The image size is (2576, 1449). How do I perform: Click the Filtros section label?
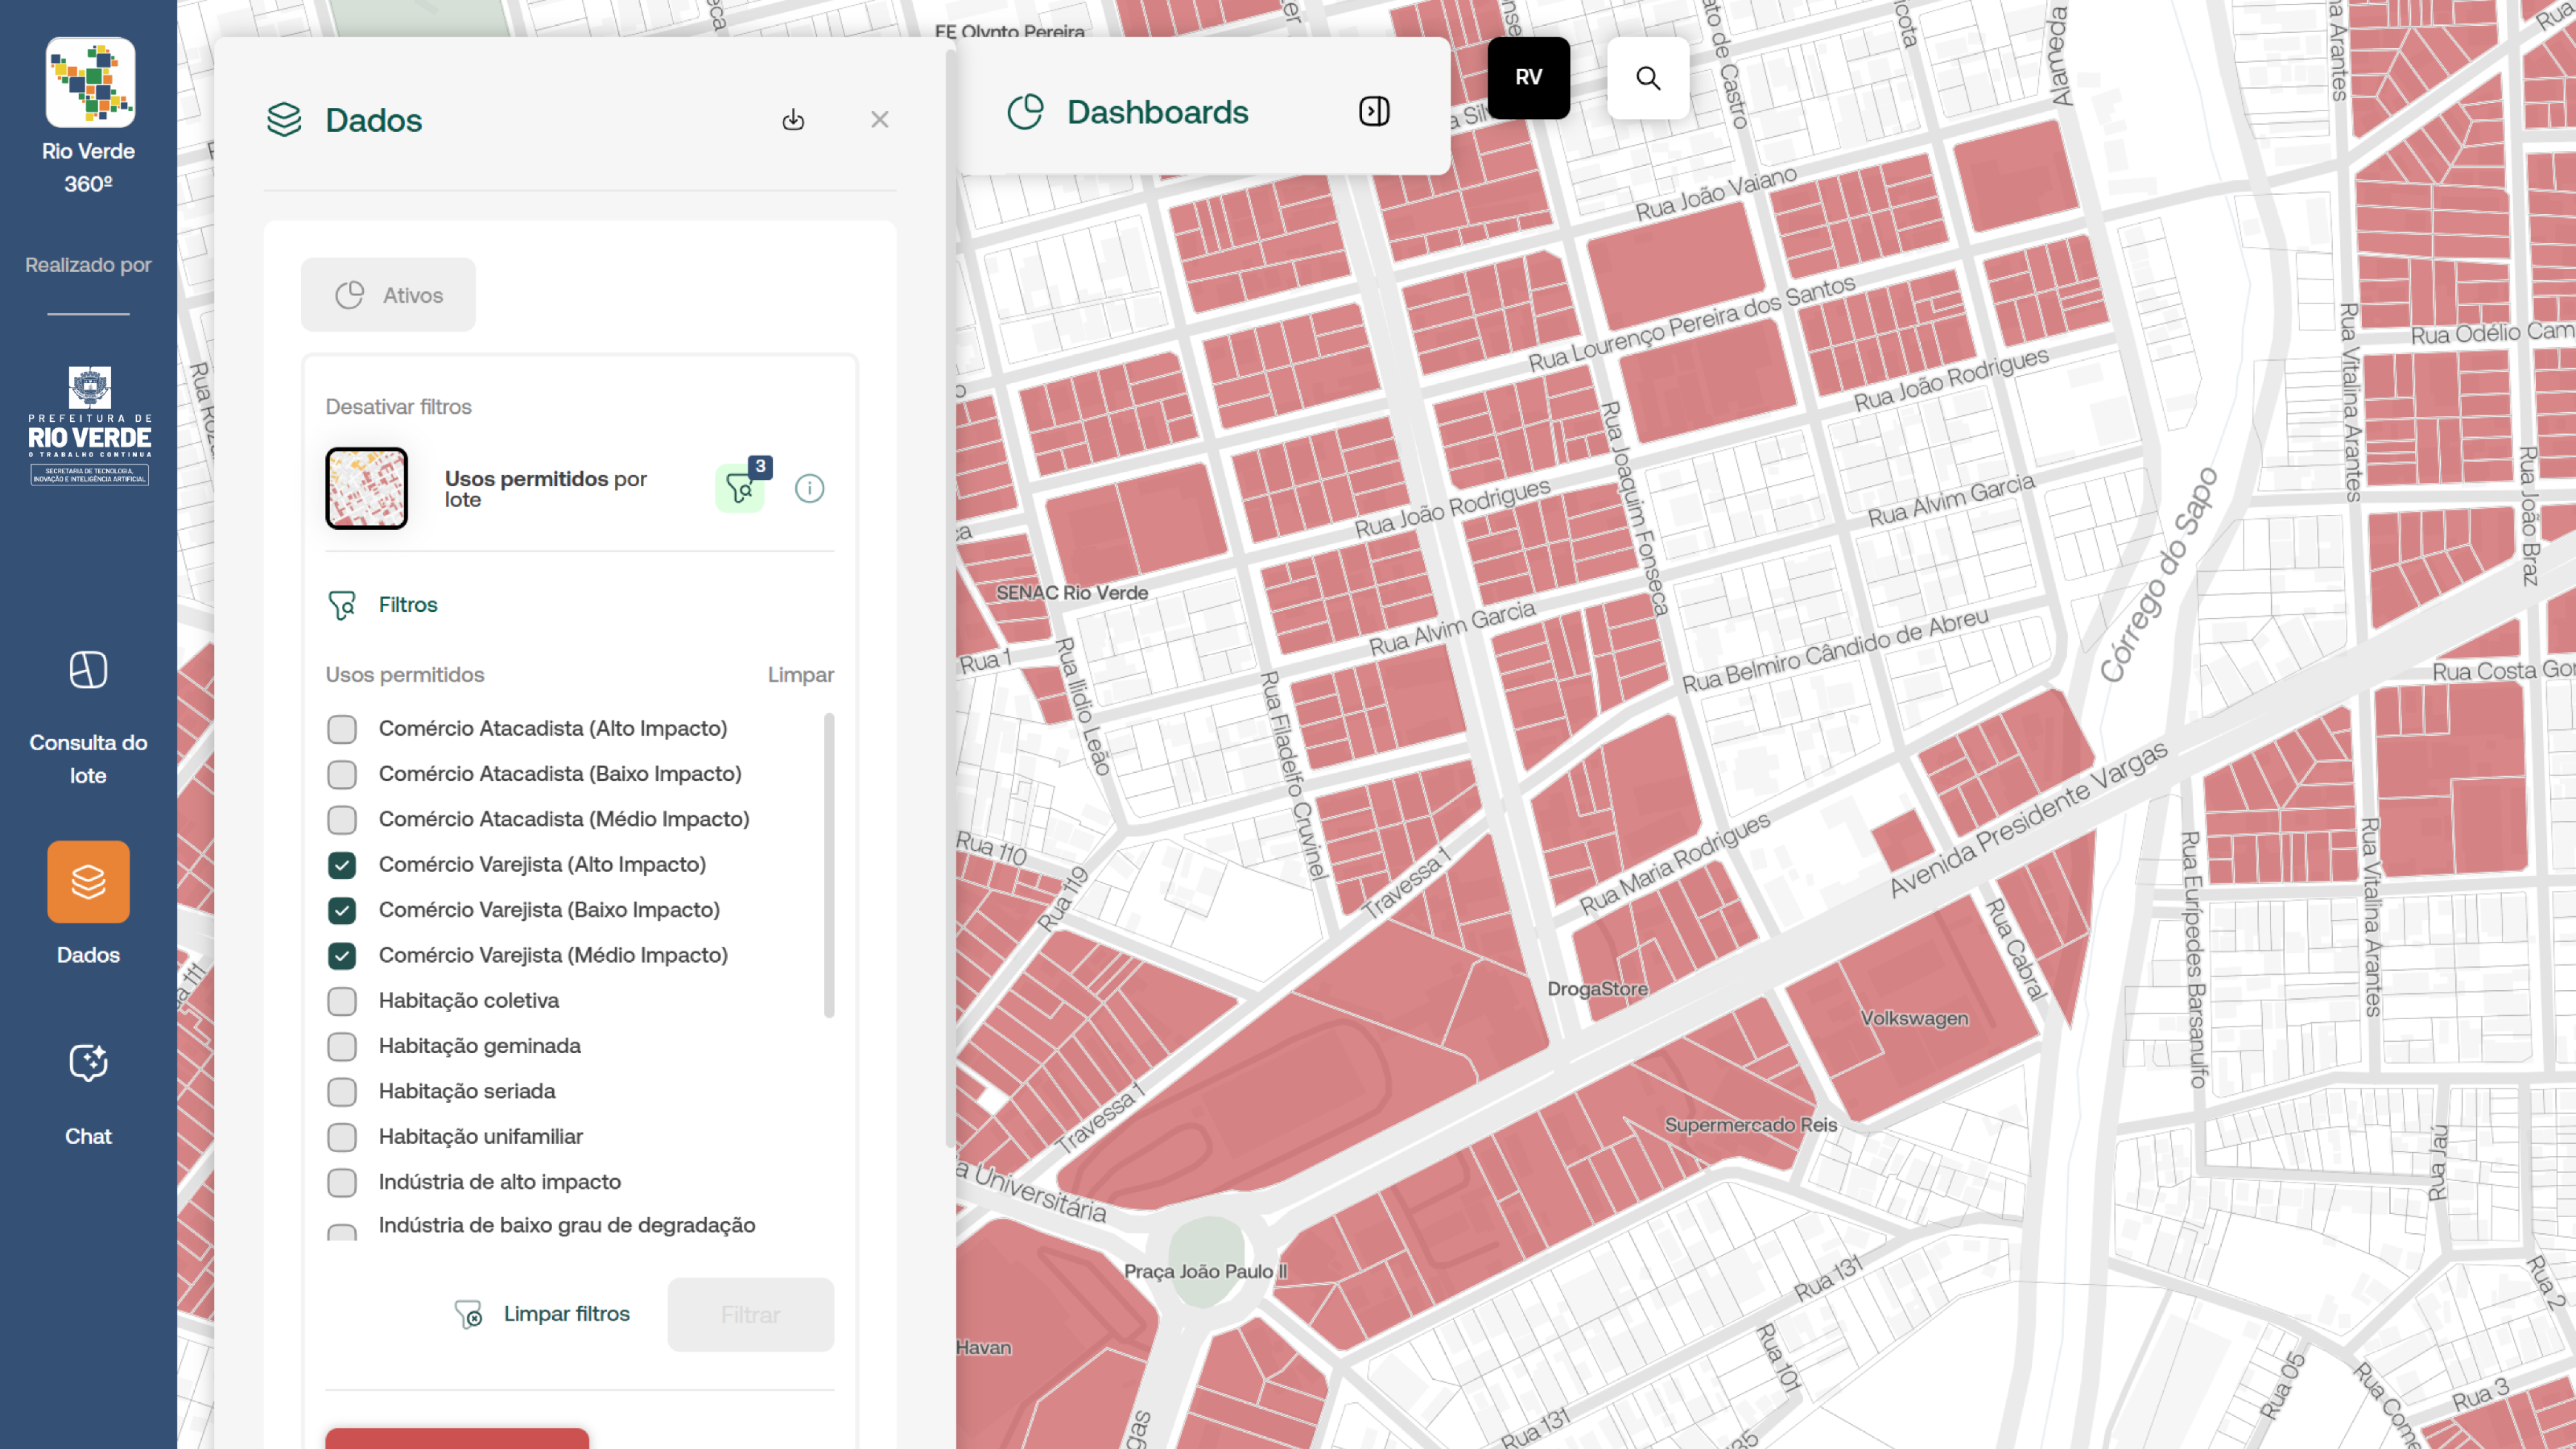(408, 605)
